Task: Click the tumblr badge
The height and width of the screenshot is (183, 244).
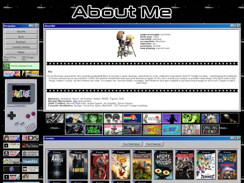Action: (x=30, y=161)
